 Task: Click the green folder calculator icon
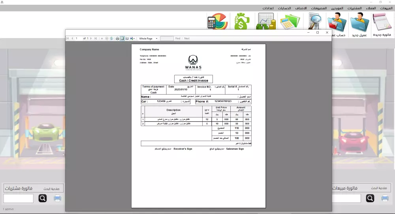pyautogui.click(x=290, y=21)
